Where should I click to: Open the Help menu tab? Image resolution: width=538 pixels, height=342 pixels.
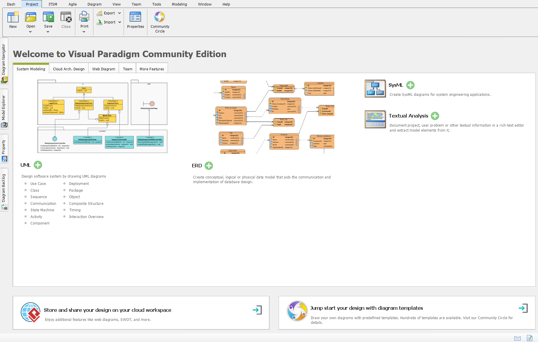(x=226, y=4)
